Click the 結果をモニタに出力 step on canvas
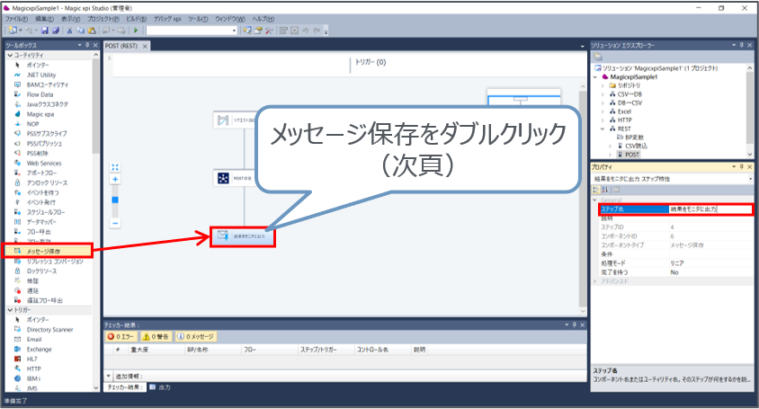The width and height of the screenshot is (759, 409). [x=243, y=236]
